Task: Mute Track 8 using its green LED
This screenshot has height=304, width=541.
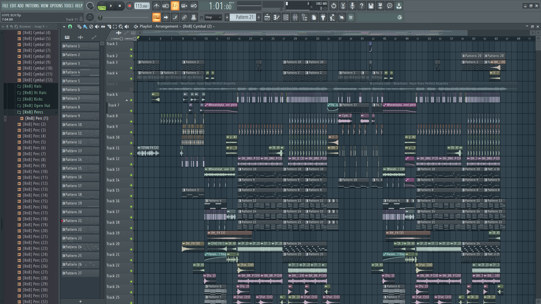Action: tap(131, 121)
